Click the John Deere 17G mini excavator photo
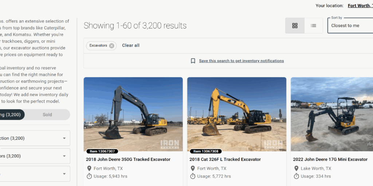Image resolution: width=373 pixels, height=186 pixels. (332, 114)
